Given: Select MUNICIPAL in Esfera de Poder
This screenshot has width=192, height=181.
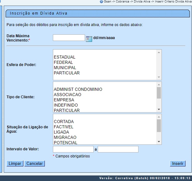Looking at the screenshot, I should pyautogui.click(x=105, y=68).
